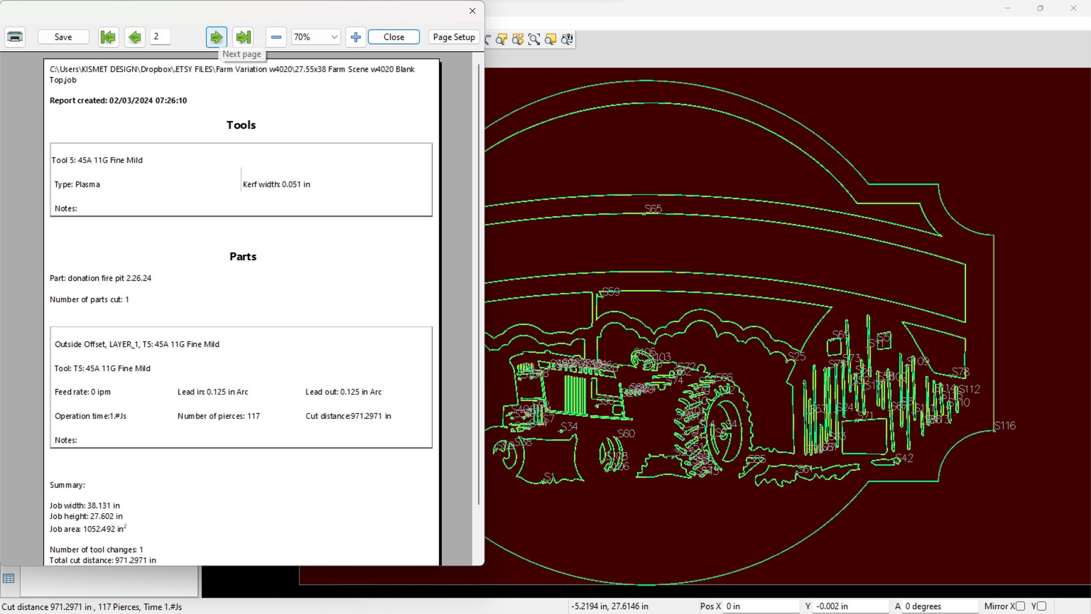
Task: Click zoom to machine icon
Action: 567,39
